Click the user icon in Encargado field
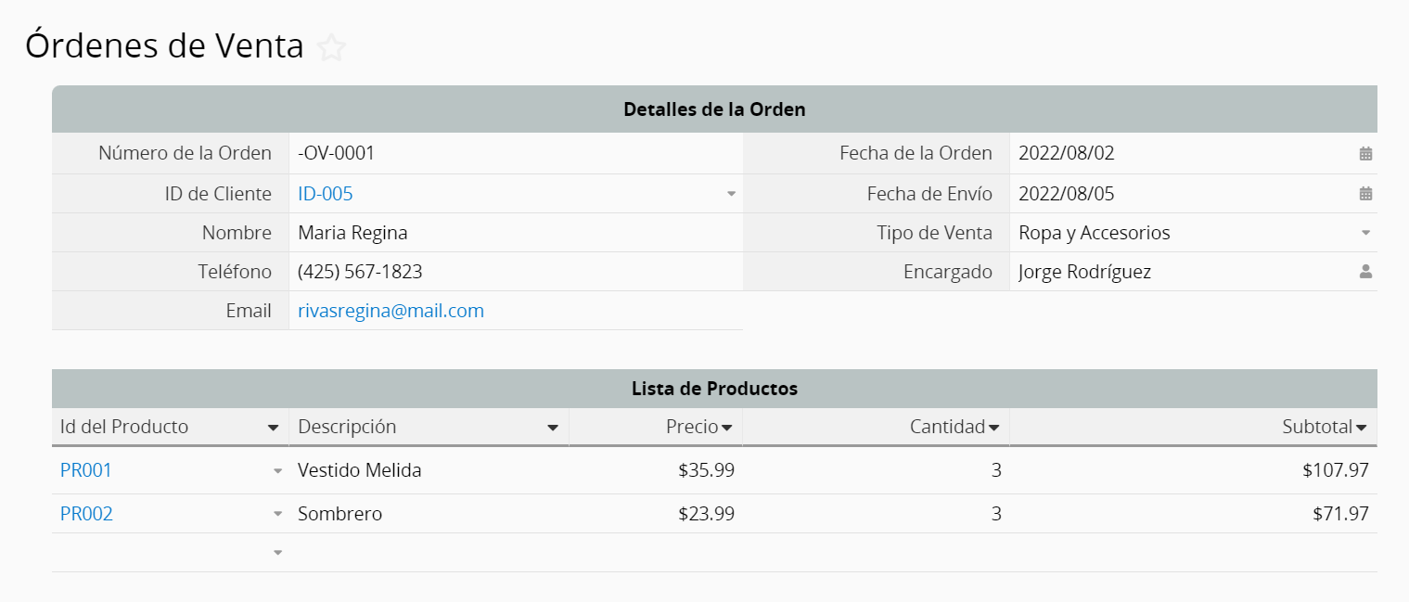 (1365, 272)
